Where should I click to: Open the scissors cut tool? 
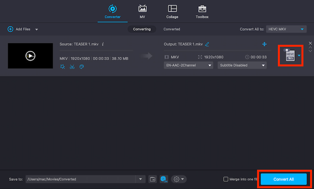point(72,67)
